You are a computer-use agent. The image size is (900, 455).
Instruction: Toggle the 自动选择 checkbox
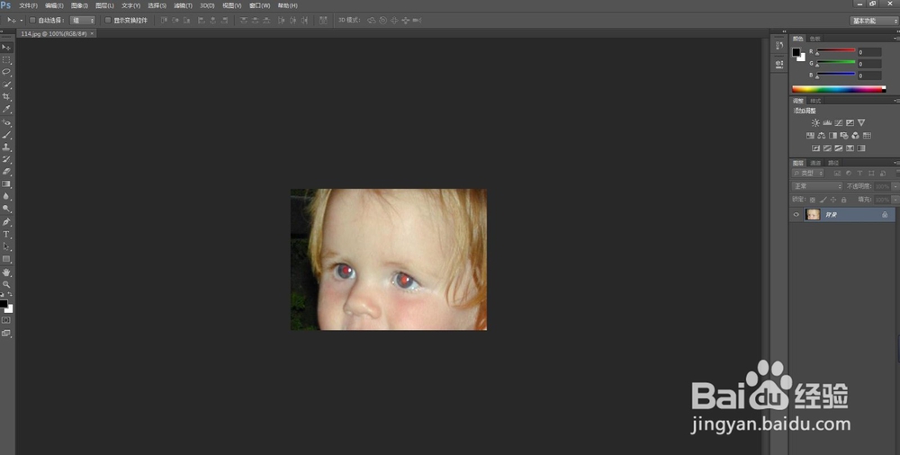click(x=32, y=20)
